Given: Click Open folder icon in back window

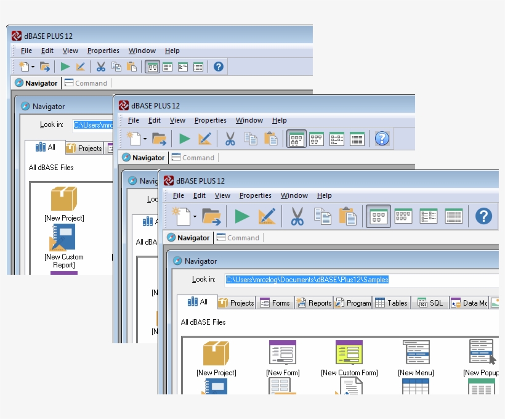Looking at the screenshot, I should pos(44,67).
